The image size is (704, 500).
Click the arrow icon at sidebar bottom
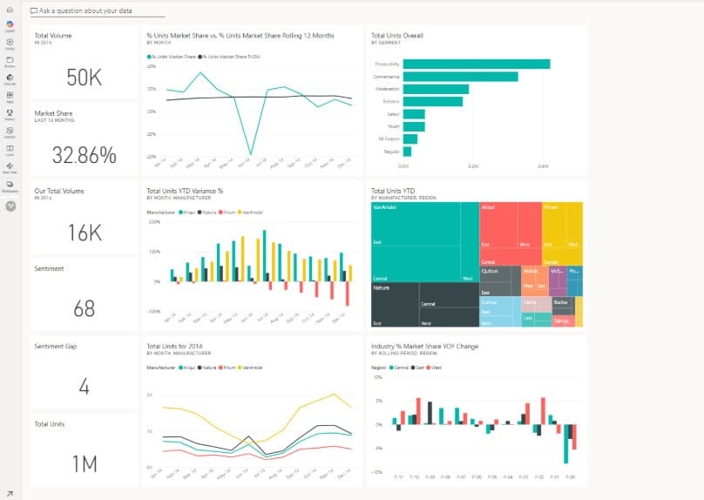point(10,494)
